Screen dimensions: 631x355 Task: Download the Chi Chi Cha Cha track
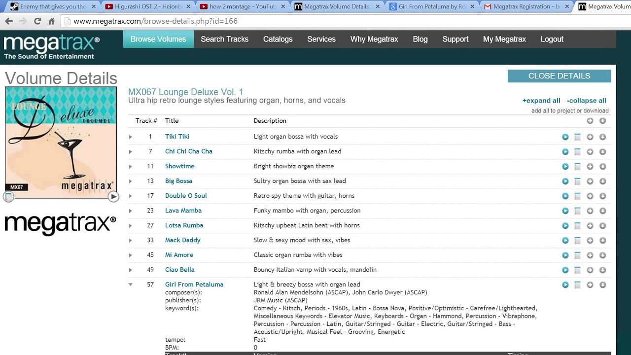click(602, 152)
